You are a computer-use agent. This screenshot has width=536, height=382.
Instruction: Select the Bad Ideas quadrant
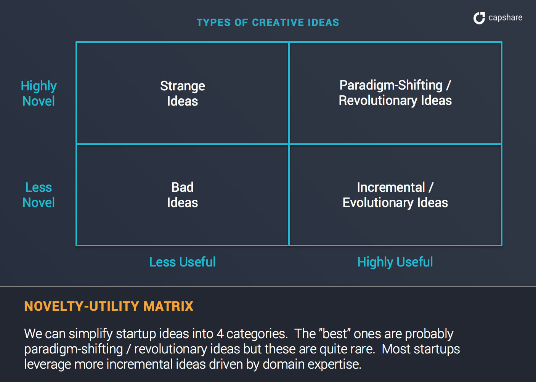pos(183,195)
